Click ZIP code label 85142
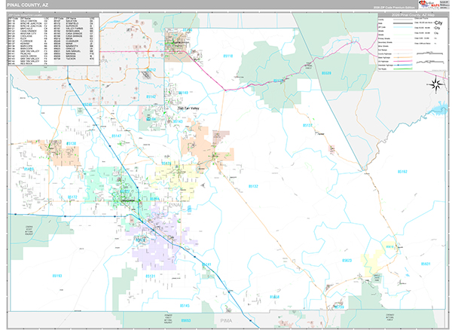452x330 pixels. (x=151, y=97)
